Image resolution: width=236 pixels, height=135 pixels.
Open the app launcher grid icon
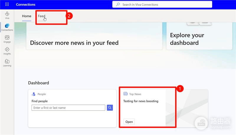(7, 4)
